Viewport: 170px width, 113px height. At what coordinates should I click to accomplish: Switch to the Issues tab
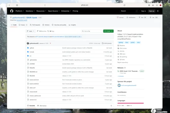point(23,25)
